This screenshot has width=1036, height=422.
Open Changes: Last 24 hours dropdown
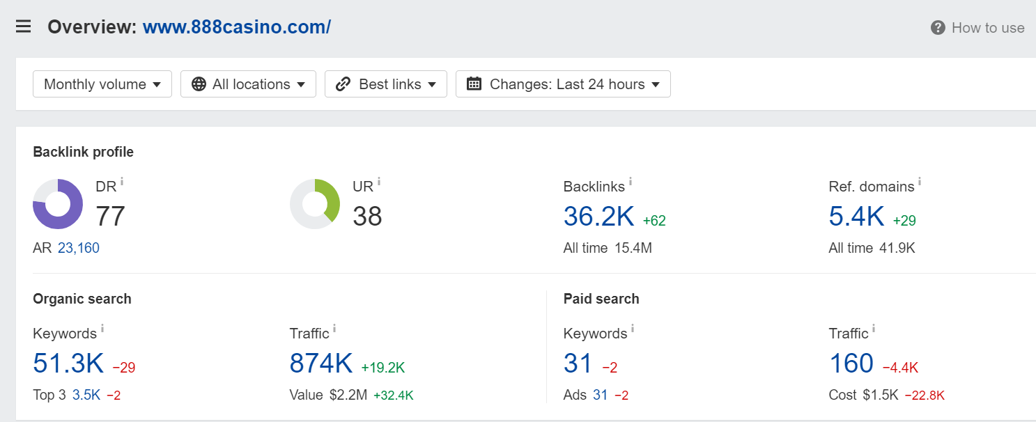[563, 84]
